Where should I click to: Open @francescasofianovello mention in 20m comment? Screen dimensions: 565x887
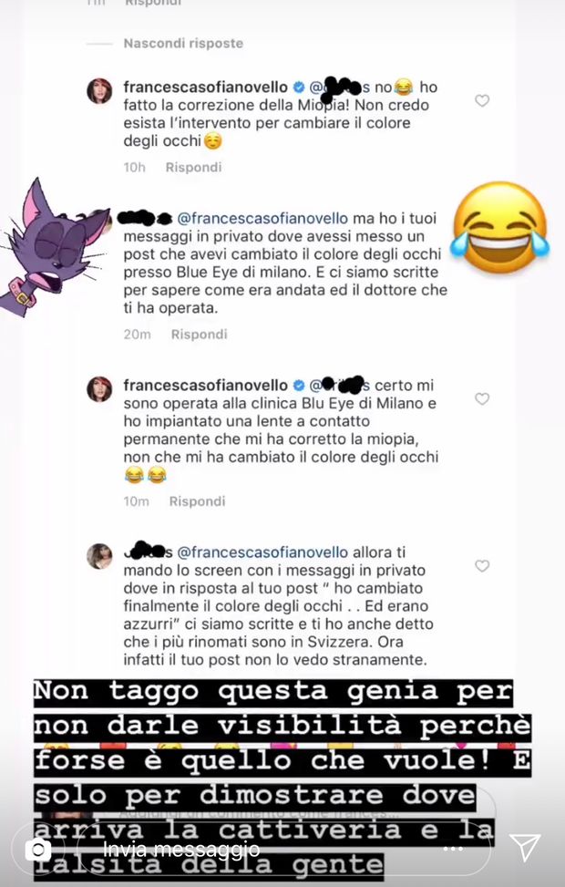coord(262,219)
